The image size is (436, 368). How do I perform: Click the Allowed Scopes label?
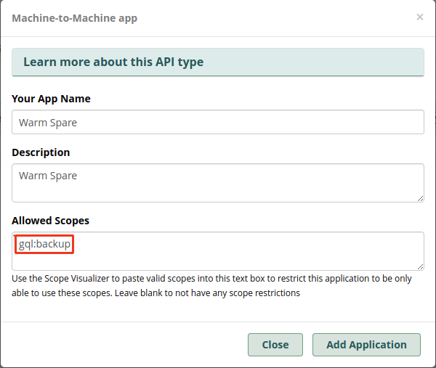click(x=50, y=220)
